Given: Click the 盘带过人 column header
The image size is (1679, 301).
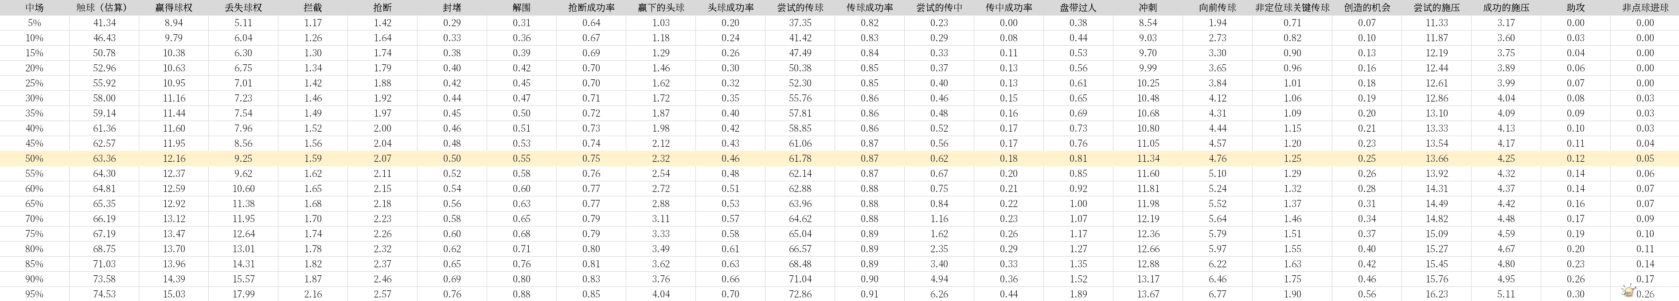Looking at the screenshot, I should click(x=1078, y=8).
